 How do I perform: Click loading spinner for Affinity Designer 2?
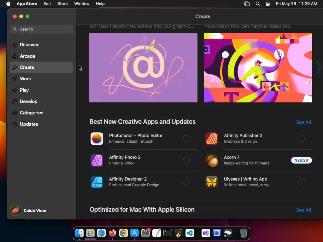pyautogui.click(x=186, y=182)
